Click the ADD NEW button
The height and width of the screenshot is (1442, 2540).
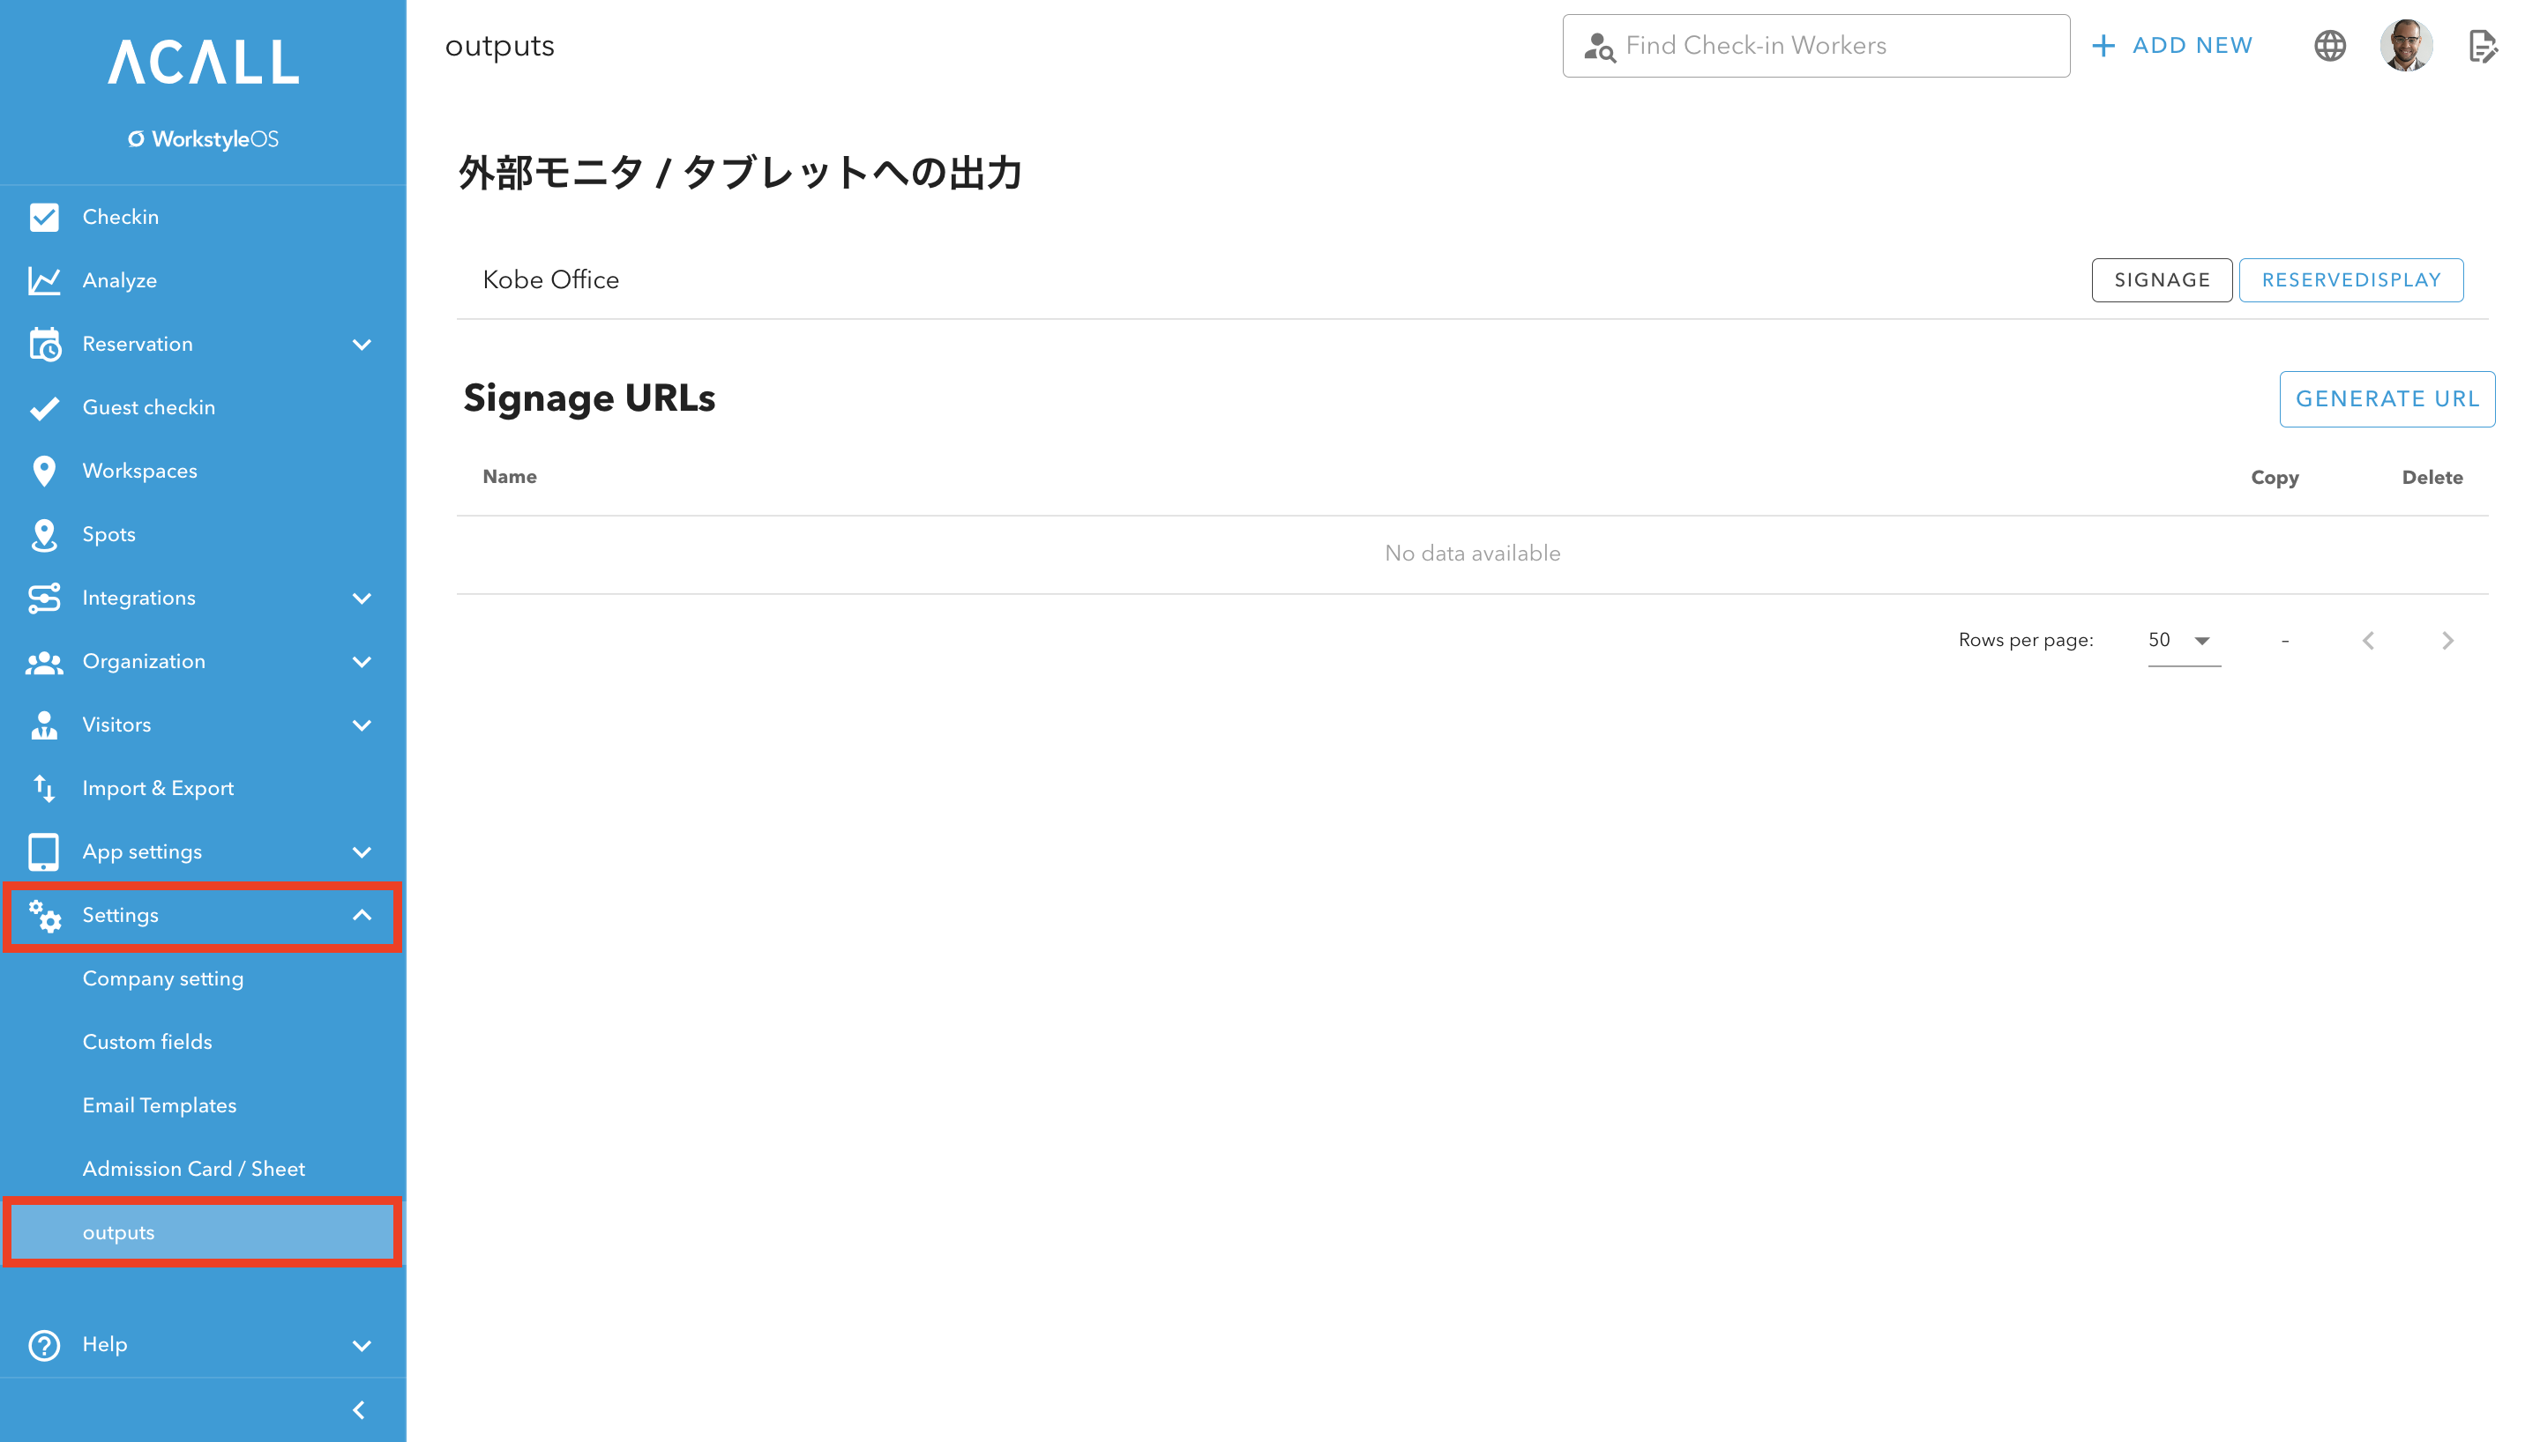point(2172,46)
